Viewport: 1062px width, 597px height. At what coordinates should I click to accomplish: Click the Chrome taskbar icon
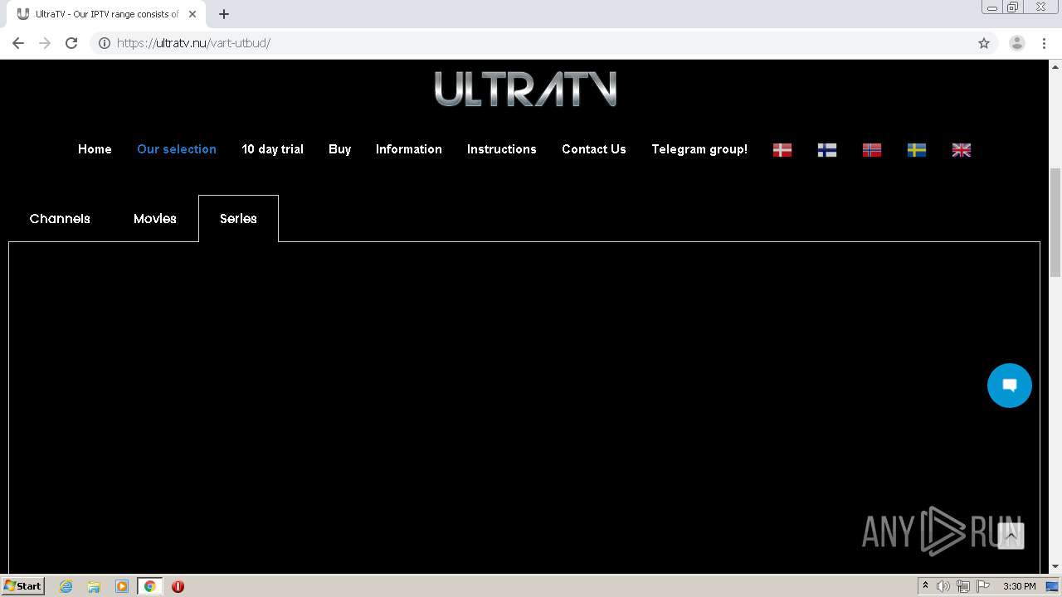(x=150, y=586)
